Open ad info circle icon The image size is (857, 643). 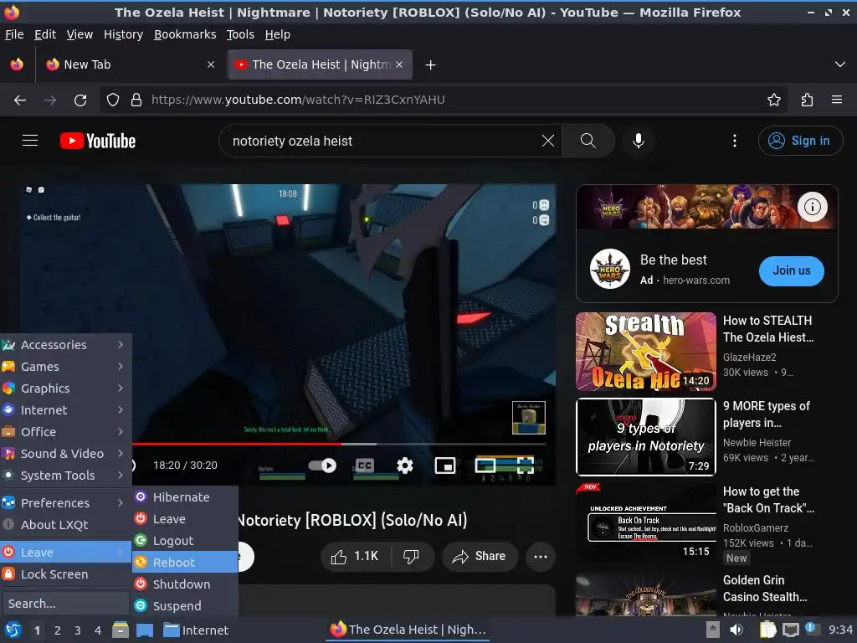click(x=812, y=207)
